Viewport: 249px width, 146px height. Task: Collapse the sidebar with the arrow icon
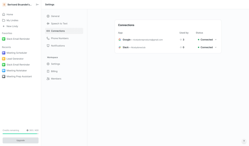[x=37, y=5]
